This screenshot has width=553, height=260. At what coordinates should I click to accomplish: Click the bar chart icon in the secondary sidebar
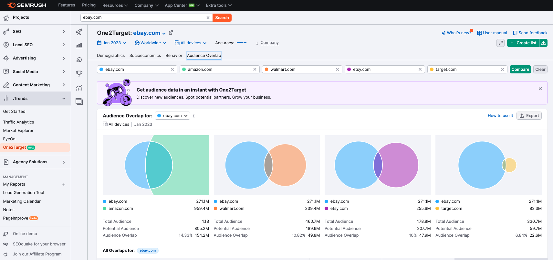click(x=79, y=46)
